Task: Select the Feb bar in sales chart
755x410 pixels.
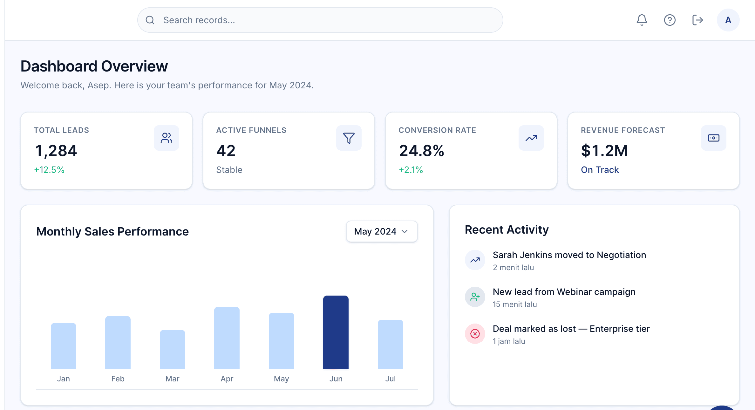Action: [x=118, y=342]
